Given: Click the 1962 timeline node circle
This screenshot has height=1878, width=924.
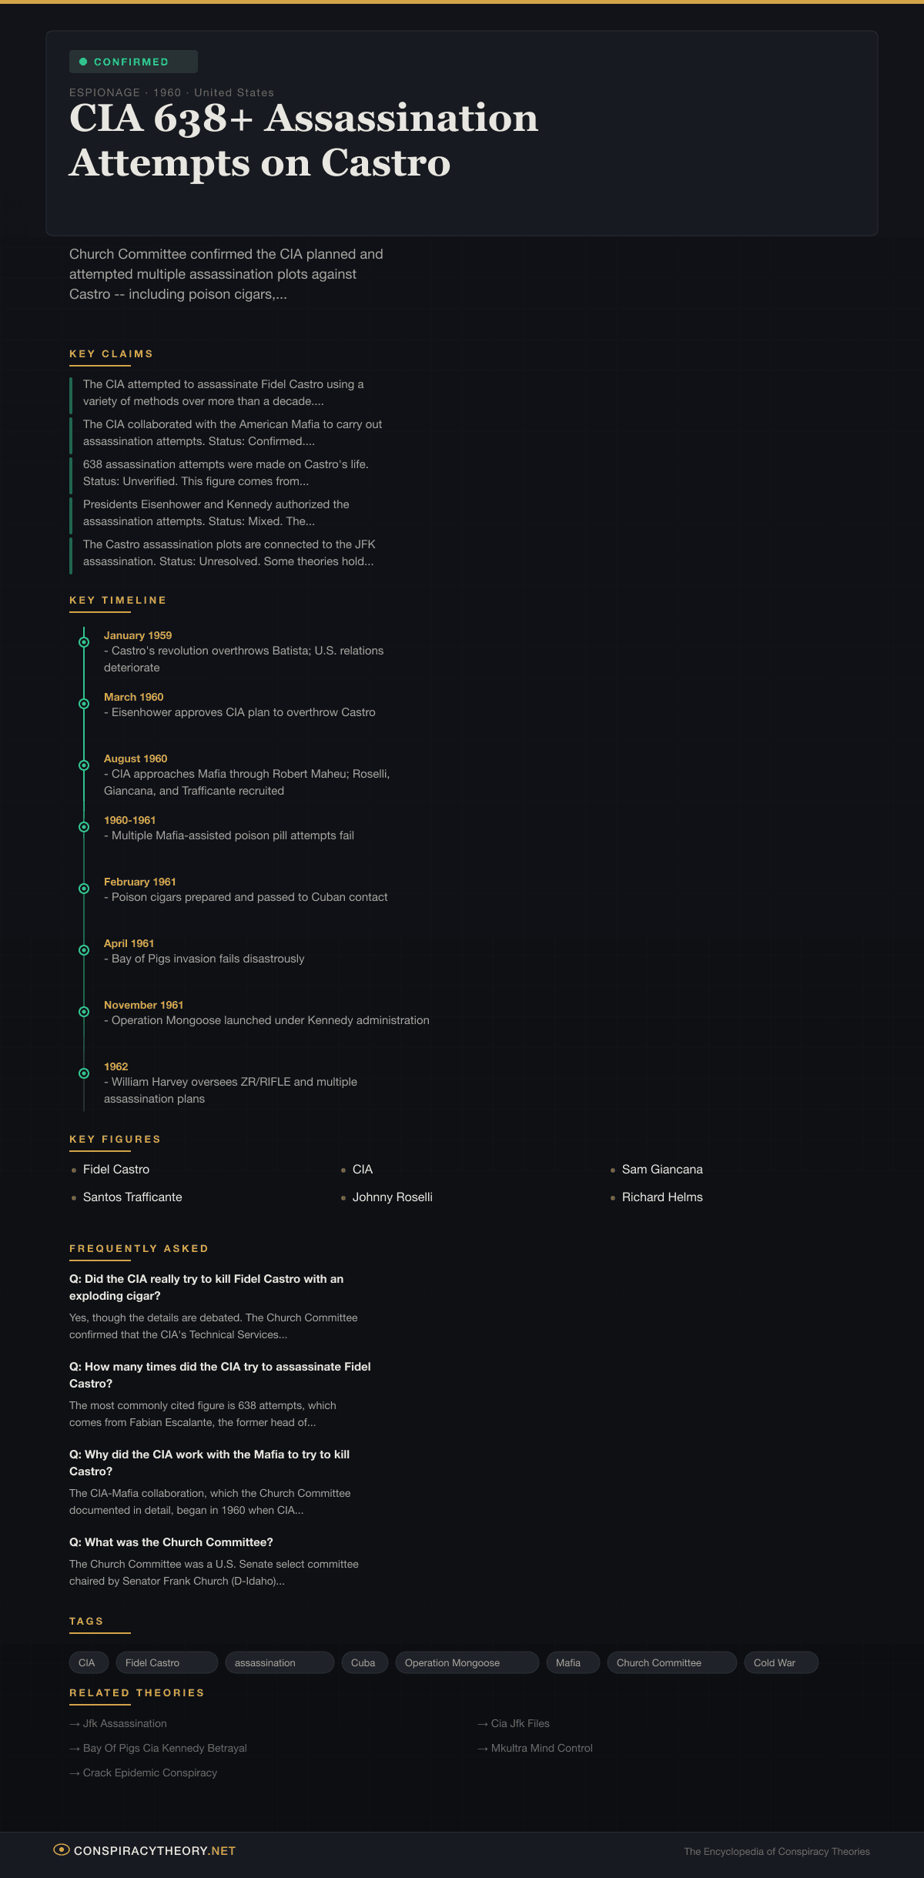Looking at the screenshot, I should pyautogui.click(x=84, y=1073).
